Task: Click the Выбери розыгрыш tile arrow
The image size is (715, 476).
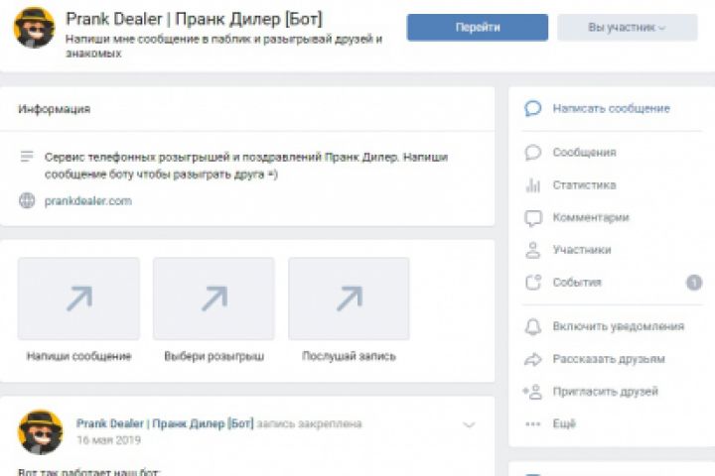Action: click(x=214, y=298)
